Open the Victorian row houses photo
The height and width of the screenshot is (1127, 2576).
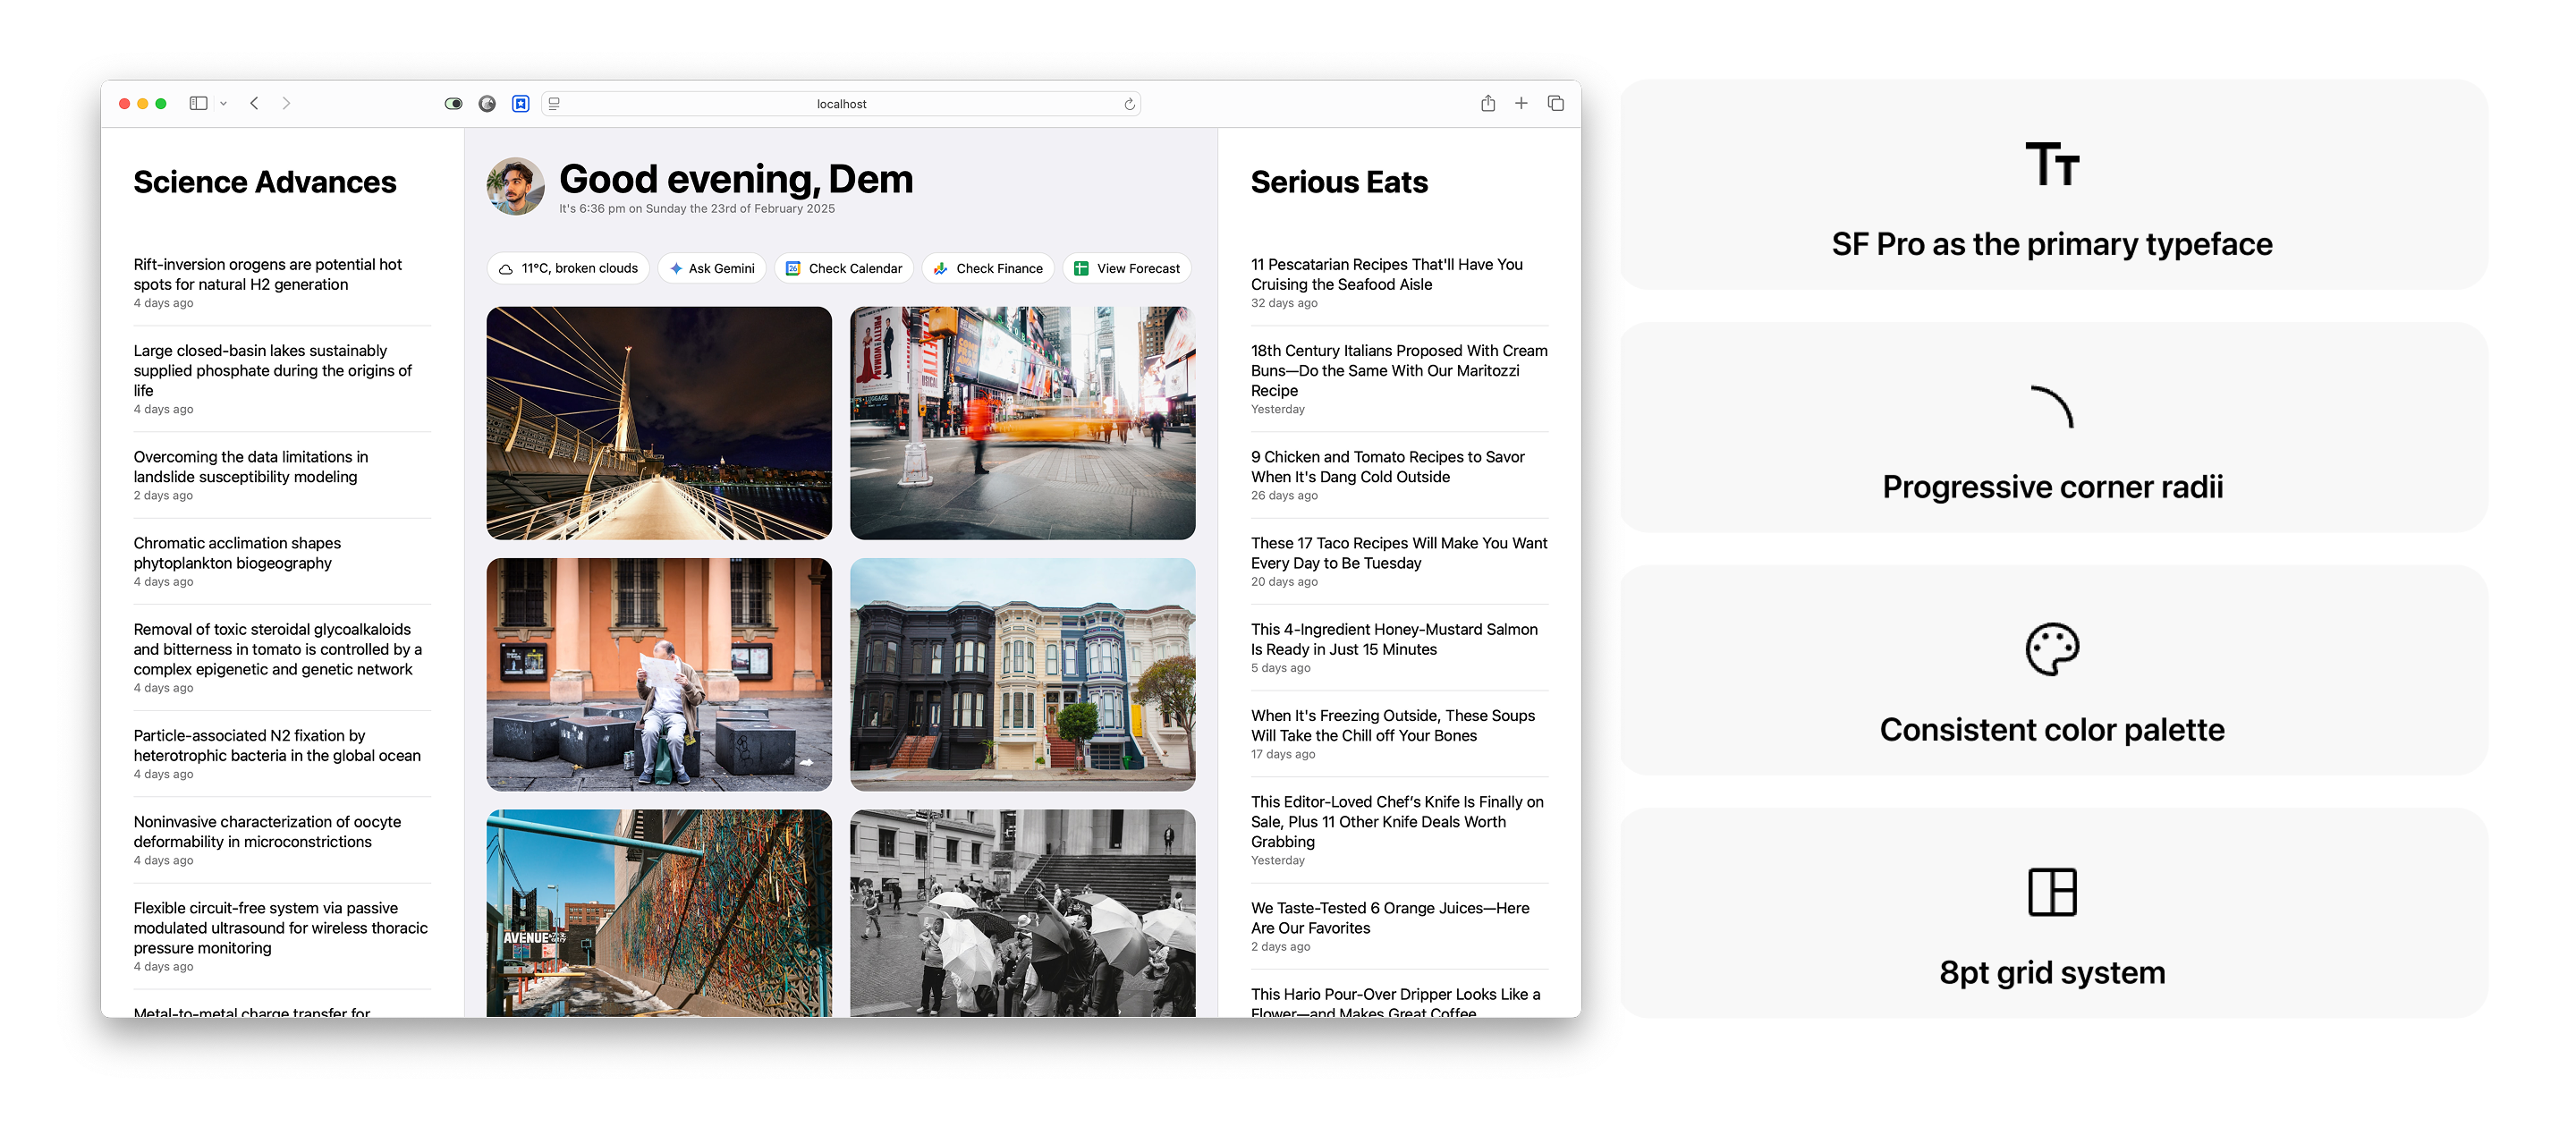click(1022, 675)
